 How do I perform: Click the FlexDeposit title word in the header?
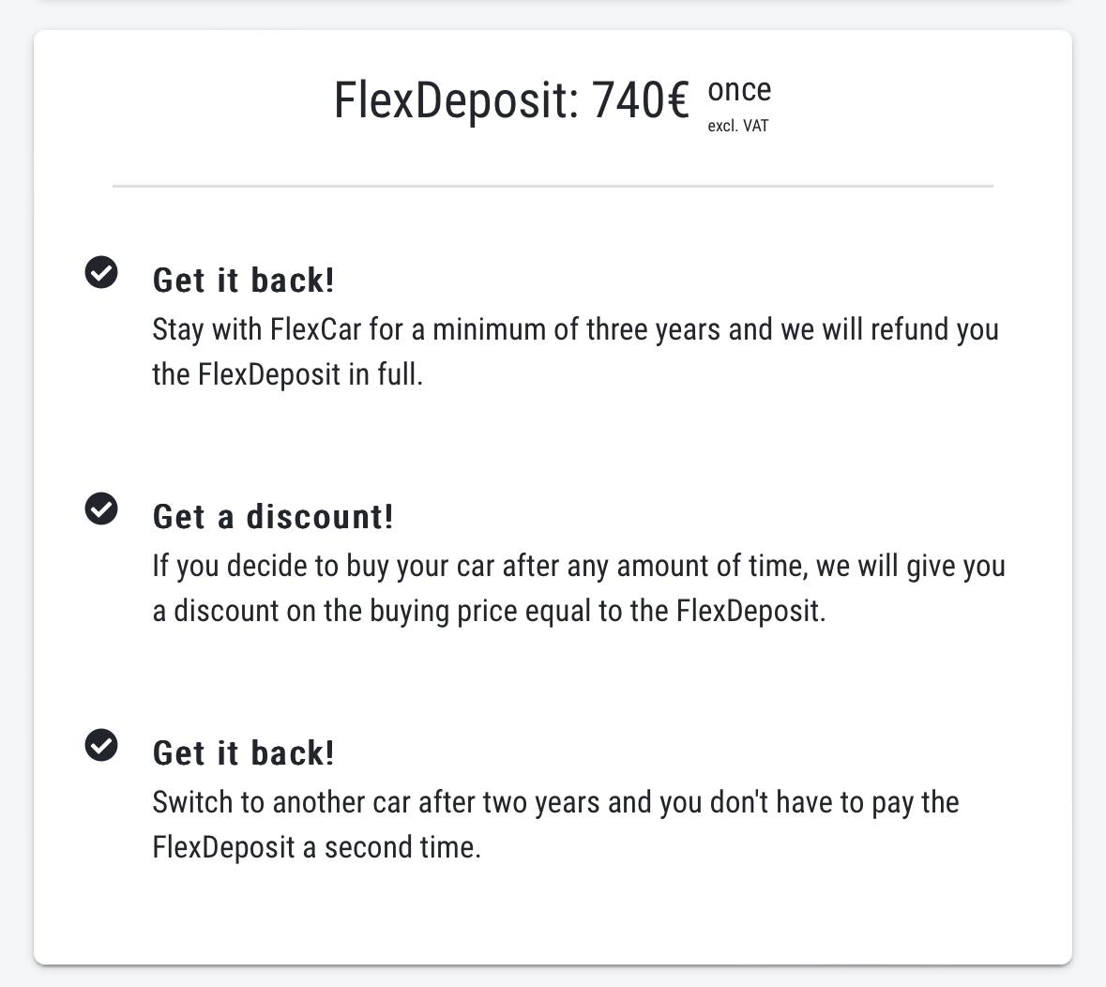[456, 100]
